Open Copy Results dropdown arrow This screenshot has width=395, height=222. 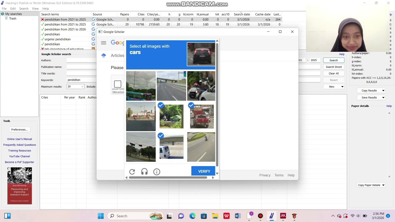pos(383,91)
